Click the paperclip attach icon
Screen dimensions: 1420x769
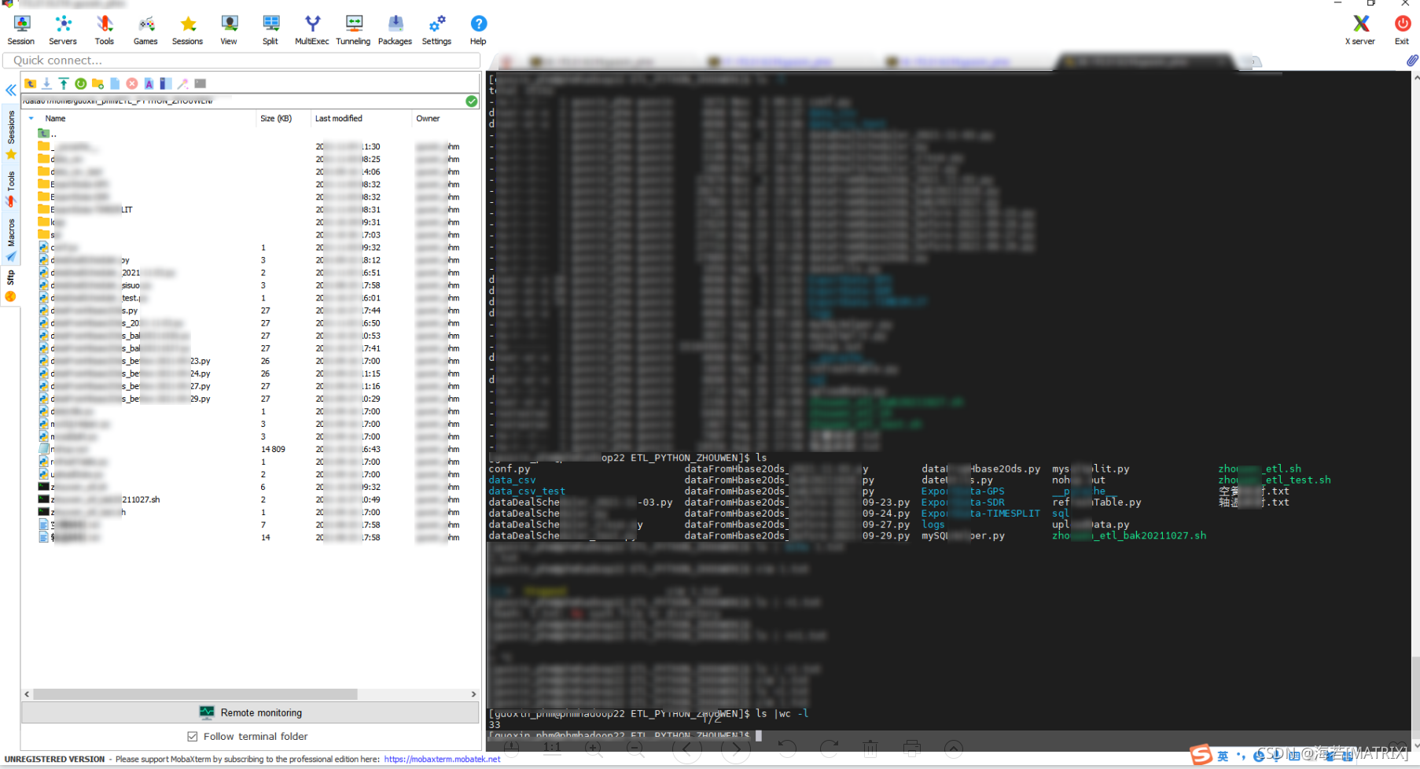tap(1412, 61)
